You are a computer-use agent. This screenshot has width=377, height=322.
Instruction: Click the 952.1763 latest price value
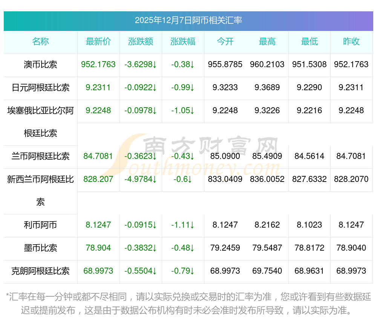98,65
